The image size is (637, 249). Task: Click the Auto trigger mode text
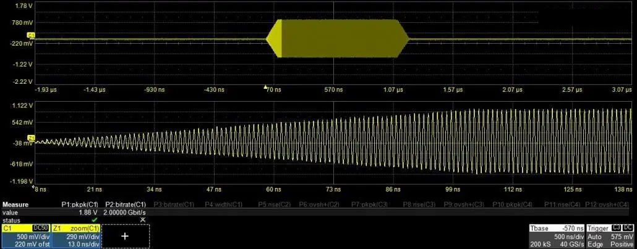tap(594, 236)
